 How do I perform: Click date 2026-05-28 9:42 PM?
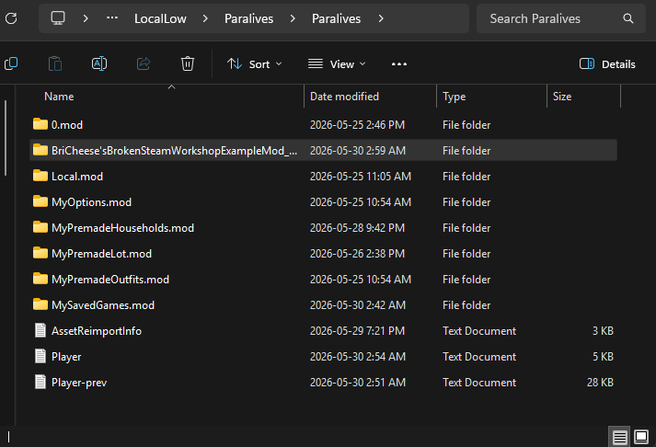pyautogui.click(x=357, y=228)
